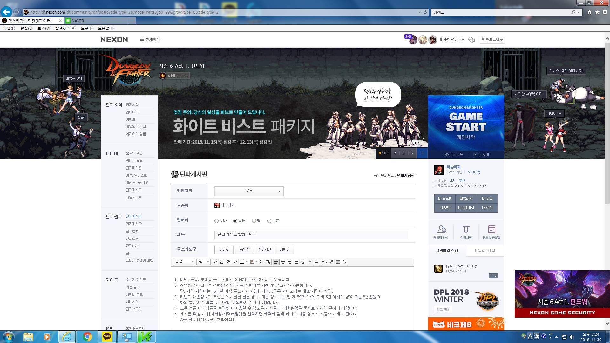
Task: Click the GAME START button
Action: tap(466, 122)
